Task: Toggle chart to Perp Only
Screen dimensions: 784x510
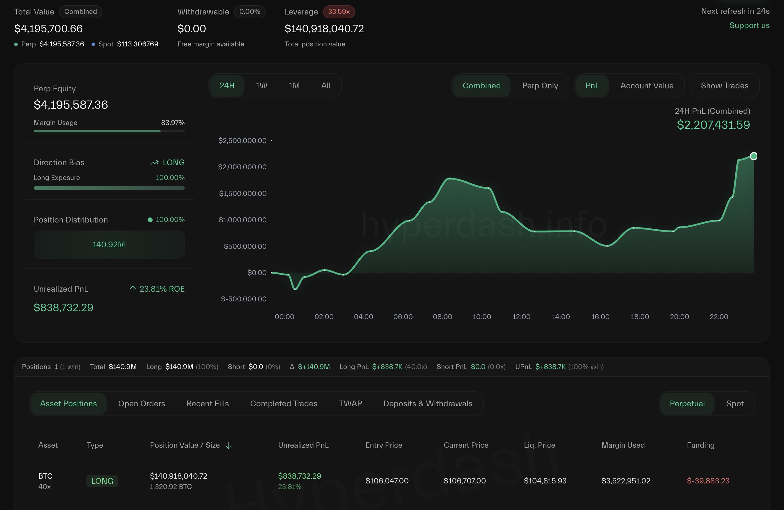Action: [x=540, y=86]
